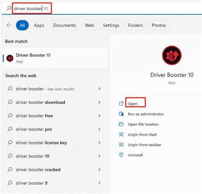Click Uninstall for Driver Booster 10
202x194 pixels.
point(136,155)
